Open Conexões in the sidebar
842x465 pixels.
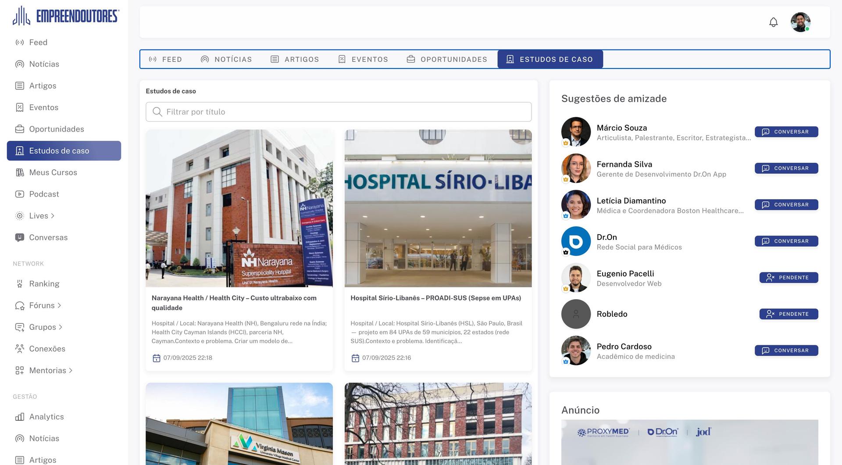[x=47, y=349]
